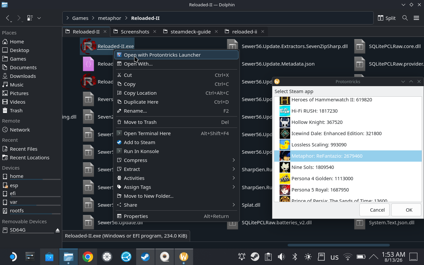Expand the Share submenu arrow

[234, 205]
